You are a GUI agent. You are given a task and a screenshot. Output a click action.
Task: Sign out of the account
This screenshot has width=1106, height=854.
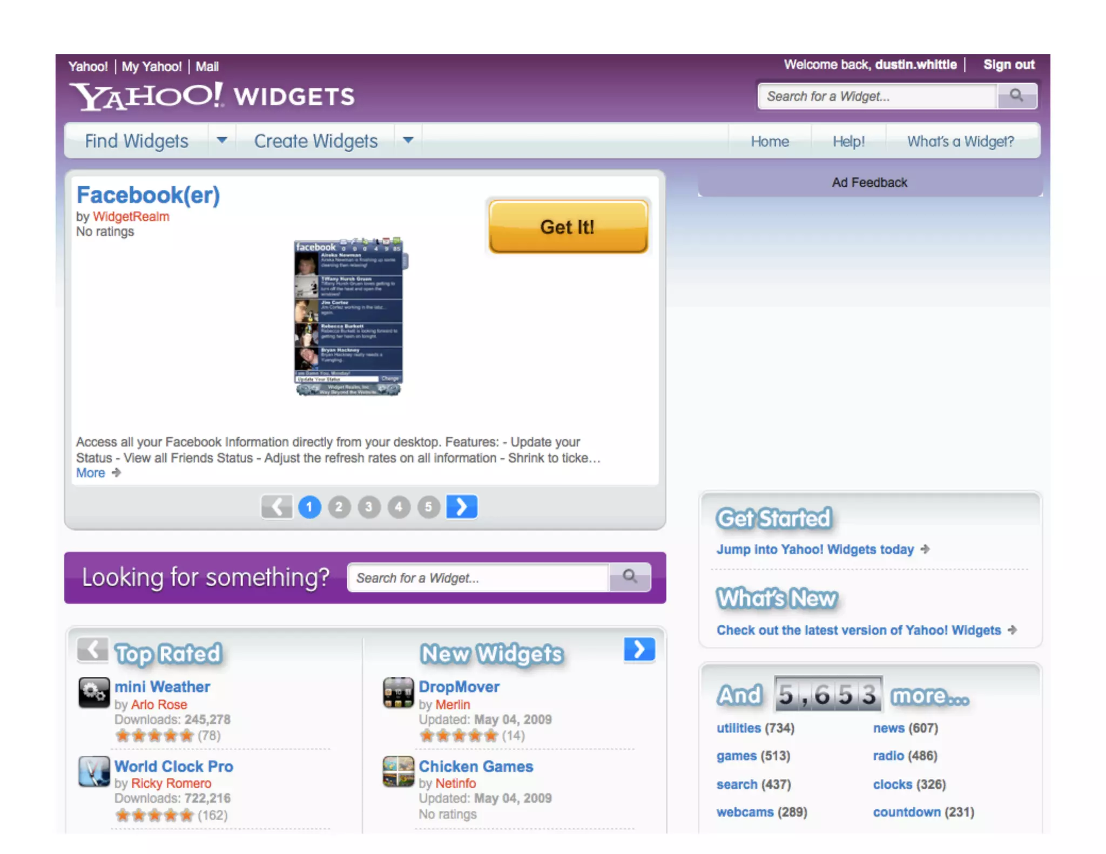coord(1009,65)
